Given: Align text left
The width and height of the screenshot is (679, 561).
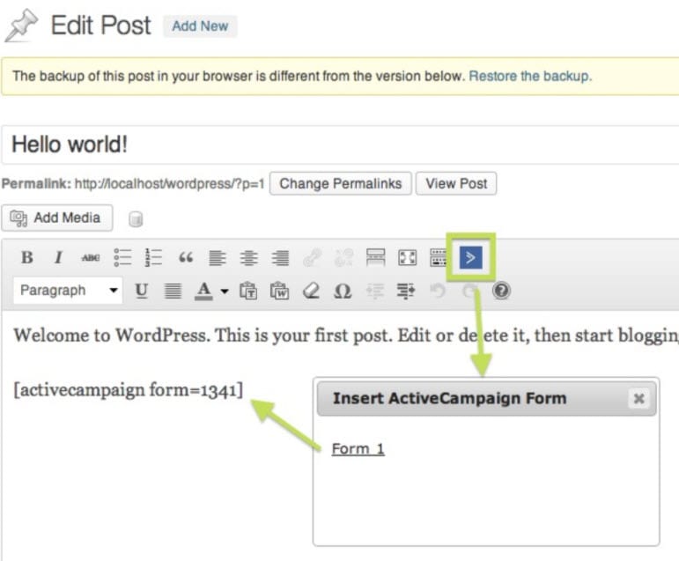Looking at the screenshot, I should pyautogui.click(x=218, y=258).
